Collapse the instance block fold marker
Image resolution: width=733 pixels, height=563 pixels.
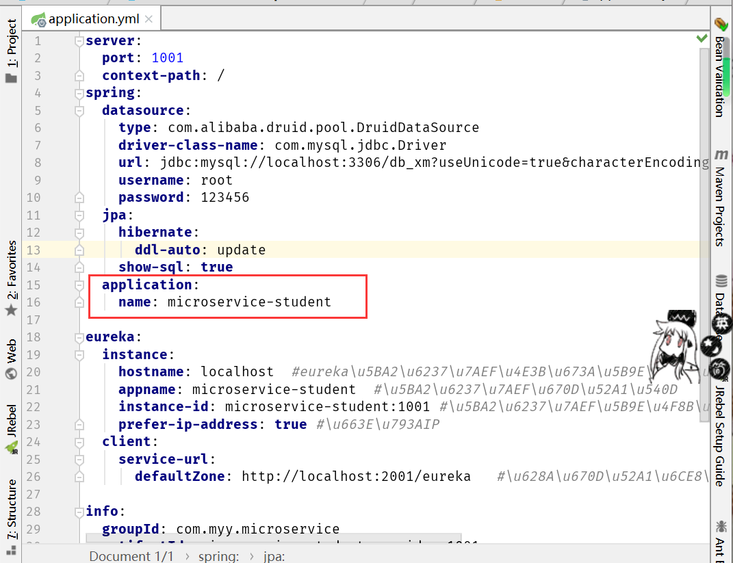click(x=79, y=355)
